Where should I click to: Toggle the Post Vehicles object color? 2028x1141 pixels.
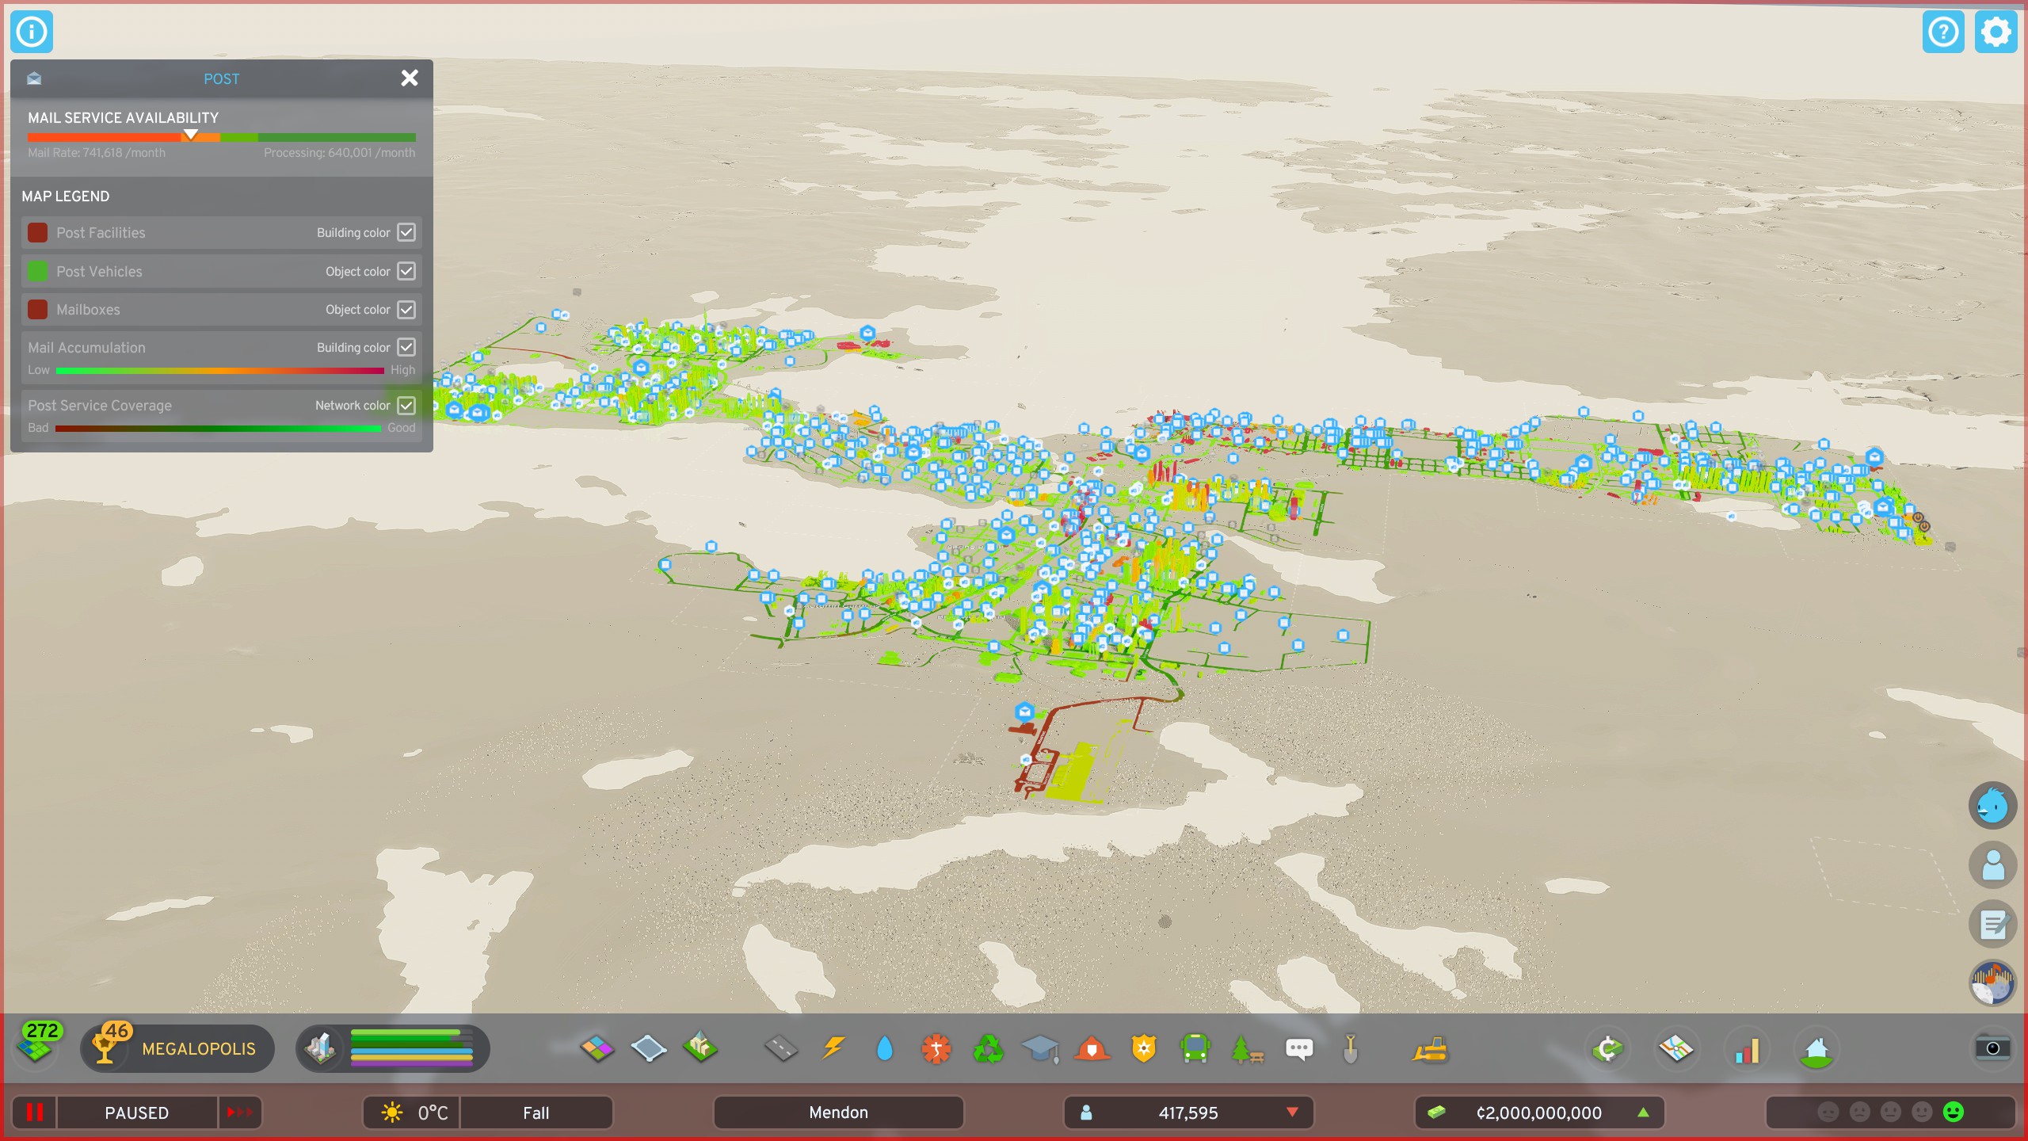point(406,271)
